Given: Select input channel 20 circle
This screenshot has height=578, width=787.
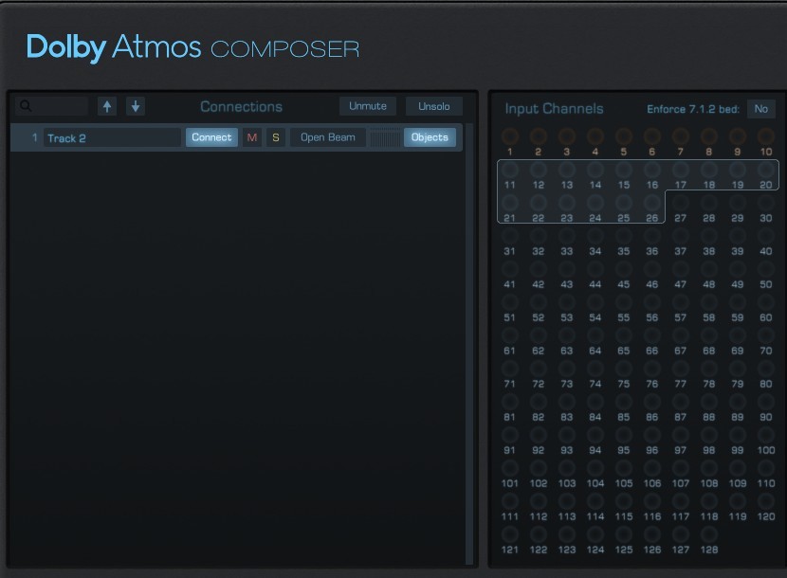Looking at the screenshot, I should [x=766, y=170].
